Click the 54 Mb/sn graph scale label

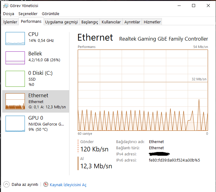pos(200,47)
